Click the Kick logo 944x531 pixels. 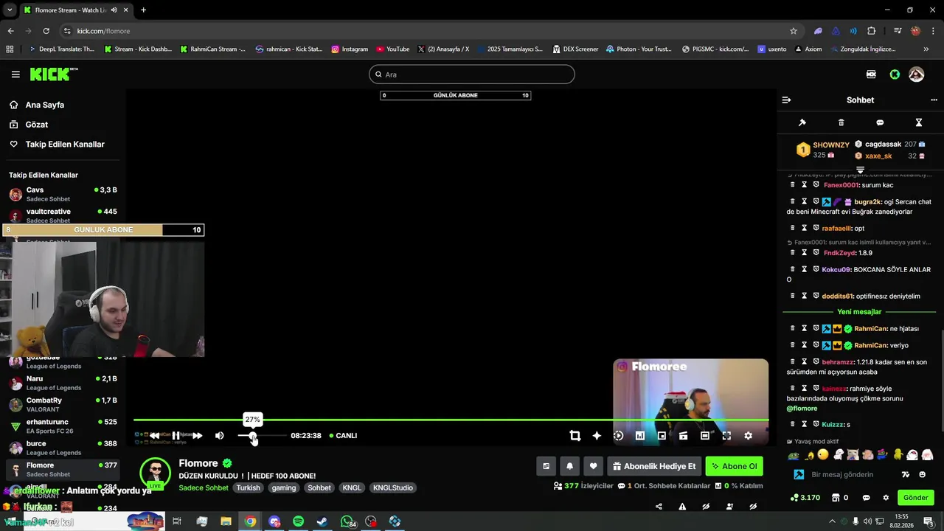(x=54, y=74)
